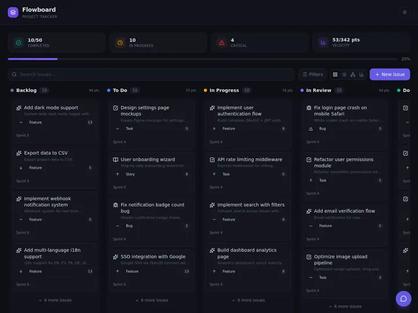
Task: Click the search magnifier icon
Action: [x=14, y=74]
